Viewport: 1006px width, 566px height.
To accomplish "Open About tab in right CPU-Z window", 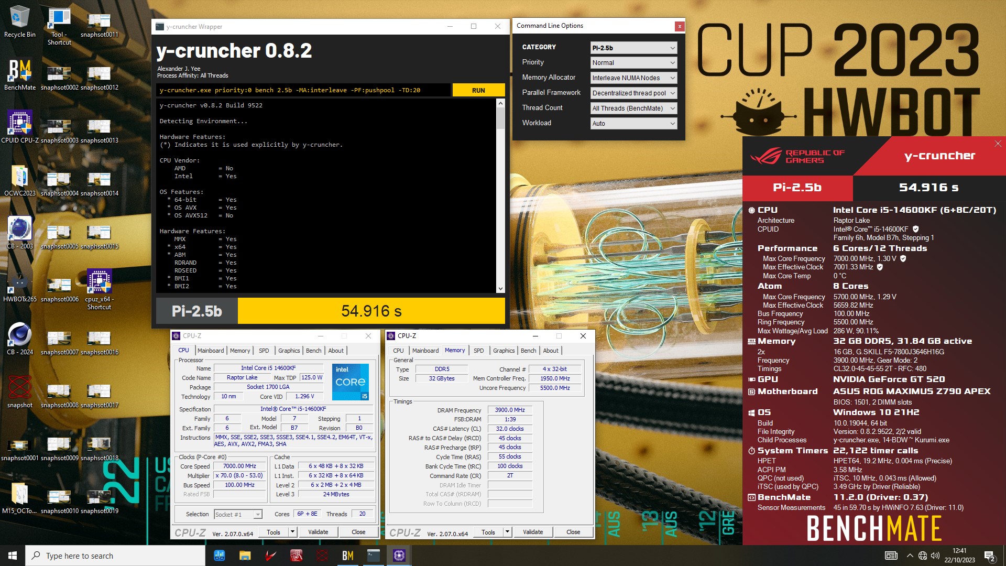I will [x=551, y=351].
